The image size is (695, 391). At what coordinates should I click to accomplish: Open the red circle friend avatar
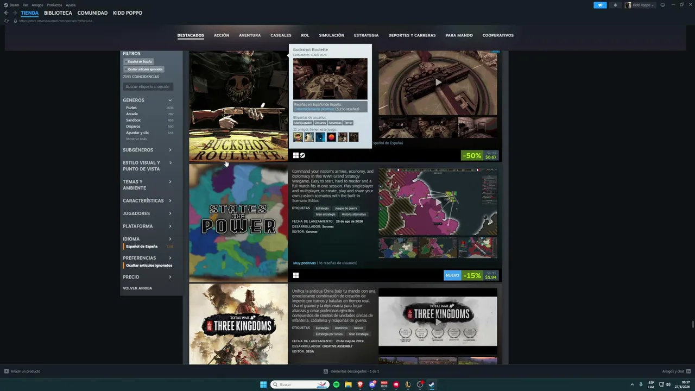click(x=331, y=137)
